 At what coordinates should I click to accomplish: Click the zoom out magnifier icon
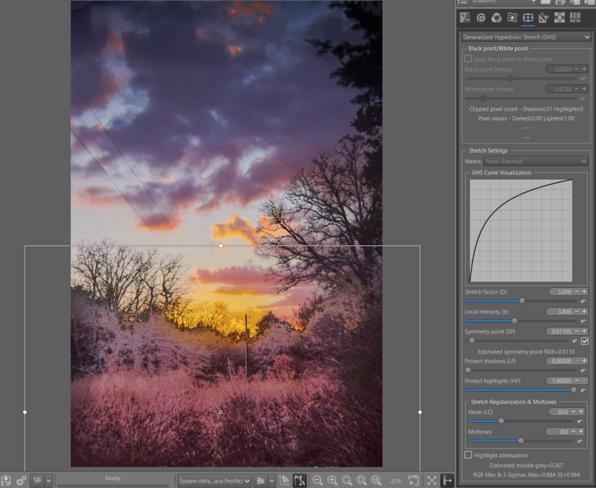317,481
